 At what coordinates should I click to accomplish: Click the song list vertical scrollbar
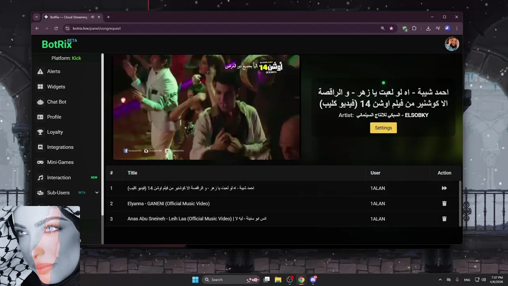coord(460,203)
